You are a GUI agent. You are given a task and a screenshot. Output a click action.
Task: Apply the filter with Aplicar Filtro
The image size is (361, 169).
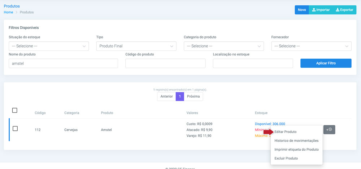(x=326, y=63)
